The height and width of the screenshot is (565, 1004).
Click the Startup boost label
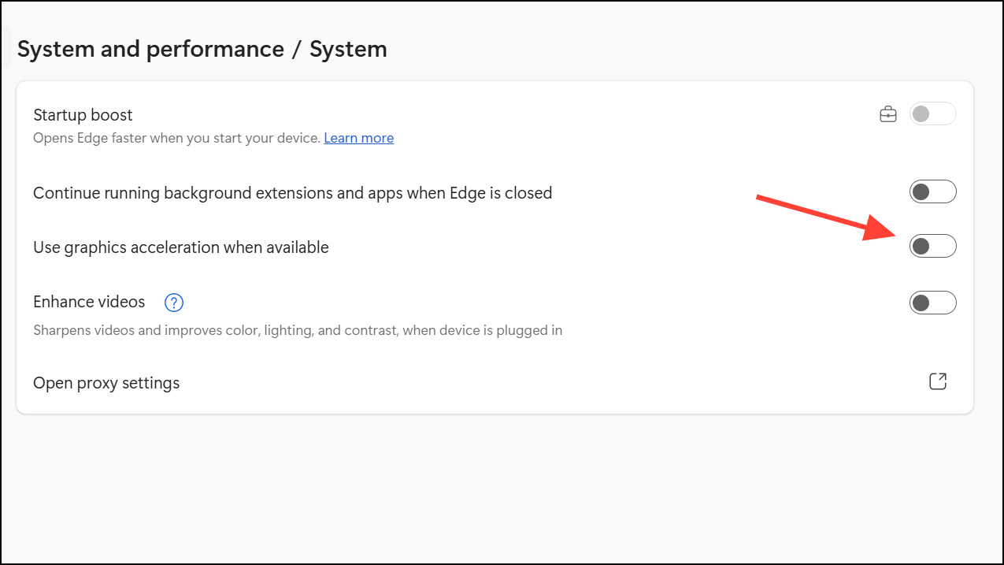click(x=83, y=115)
